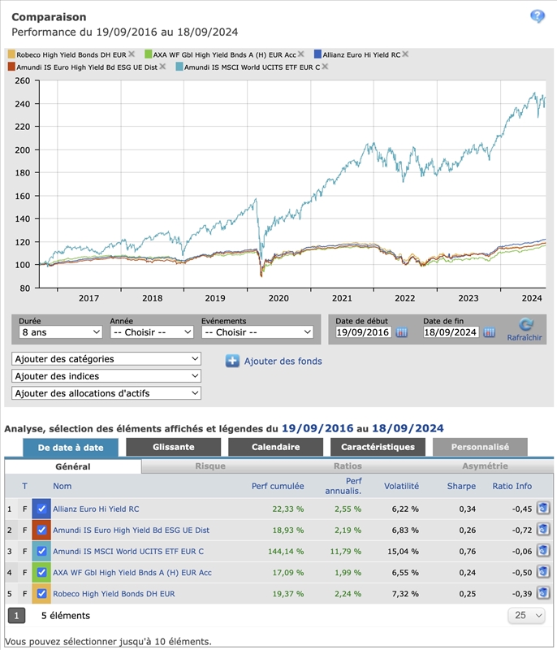Open the Ajouter des catégories dropdown
This screenshot has height=650, width=557.
(x=106, y=359)
